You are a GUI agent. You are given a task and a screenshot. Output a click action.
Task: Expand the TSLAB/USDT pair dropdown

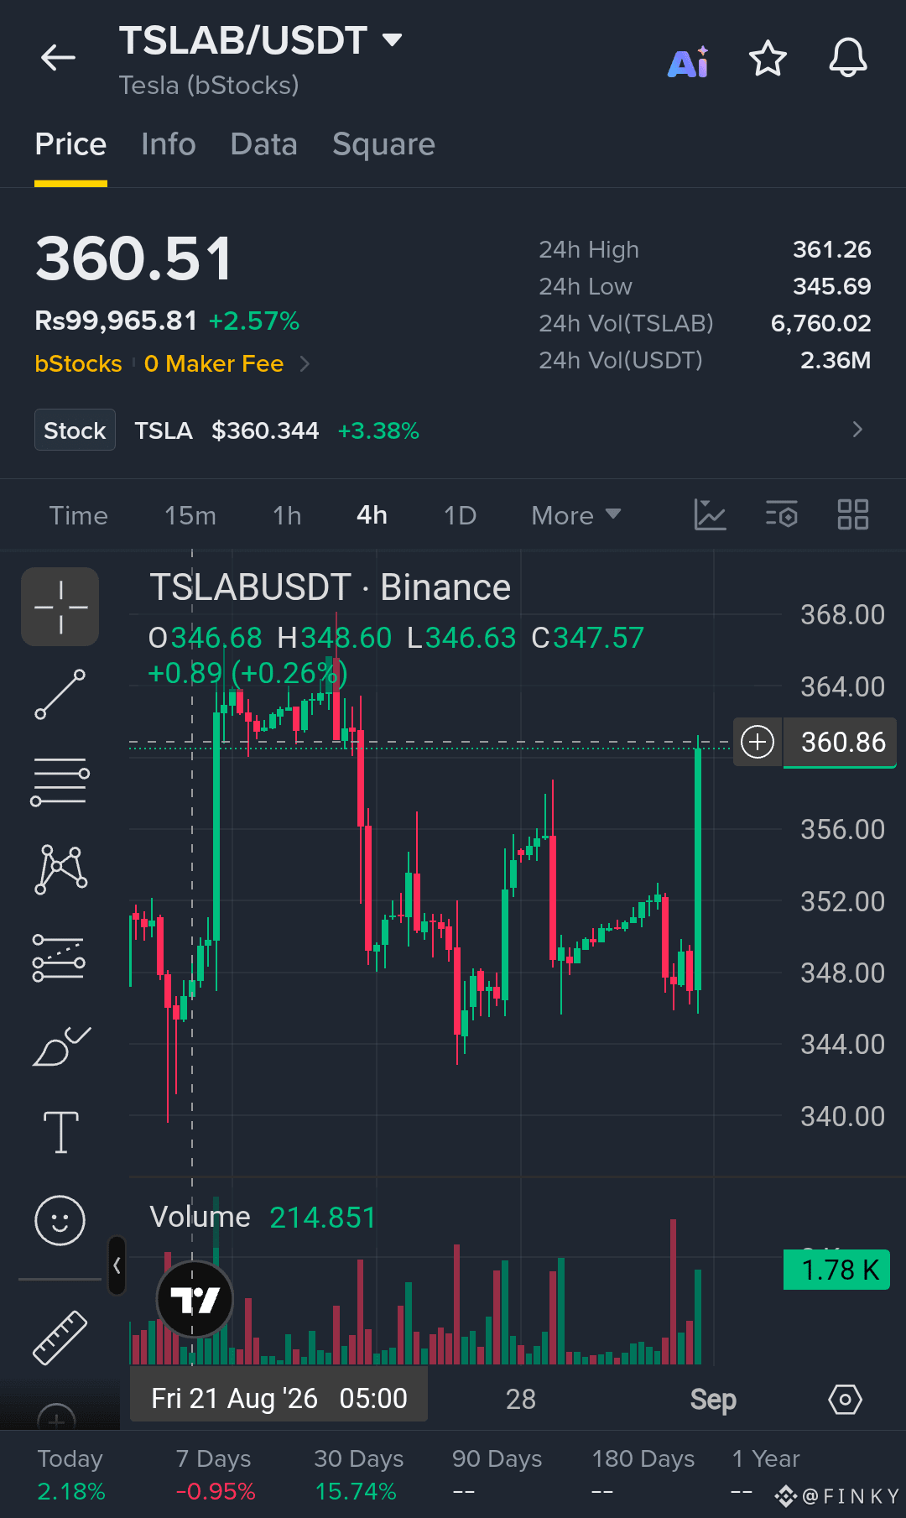click(x=392, y=39)
